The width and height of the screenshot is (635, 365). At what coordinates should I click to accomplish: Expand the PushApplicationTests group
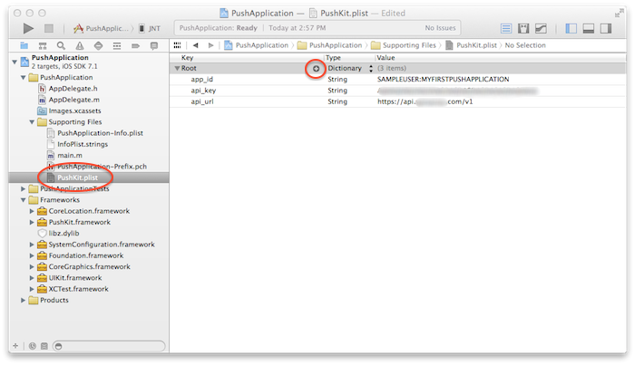pyautogui.click(x=23, y=188)
